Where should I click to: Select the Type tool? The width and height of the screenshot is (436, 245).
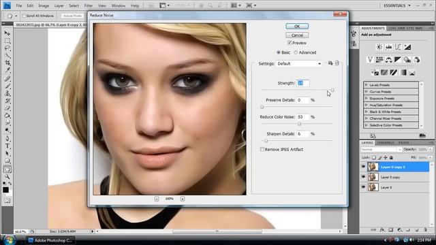tap(7, 146)
